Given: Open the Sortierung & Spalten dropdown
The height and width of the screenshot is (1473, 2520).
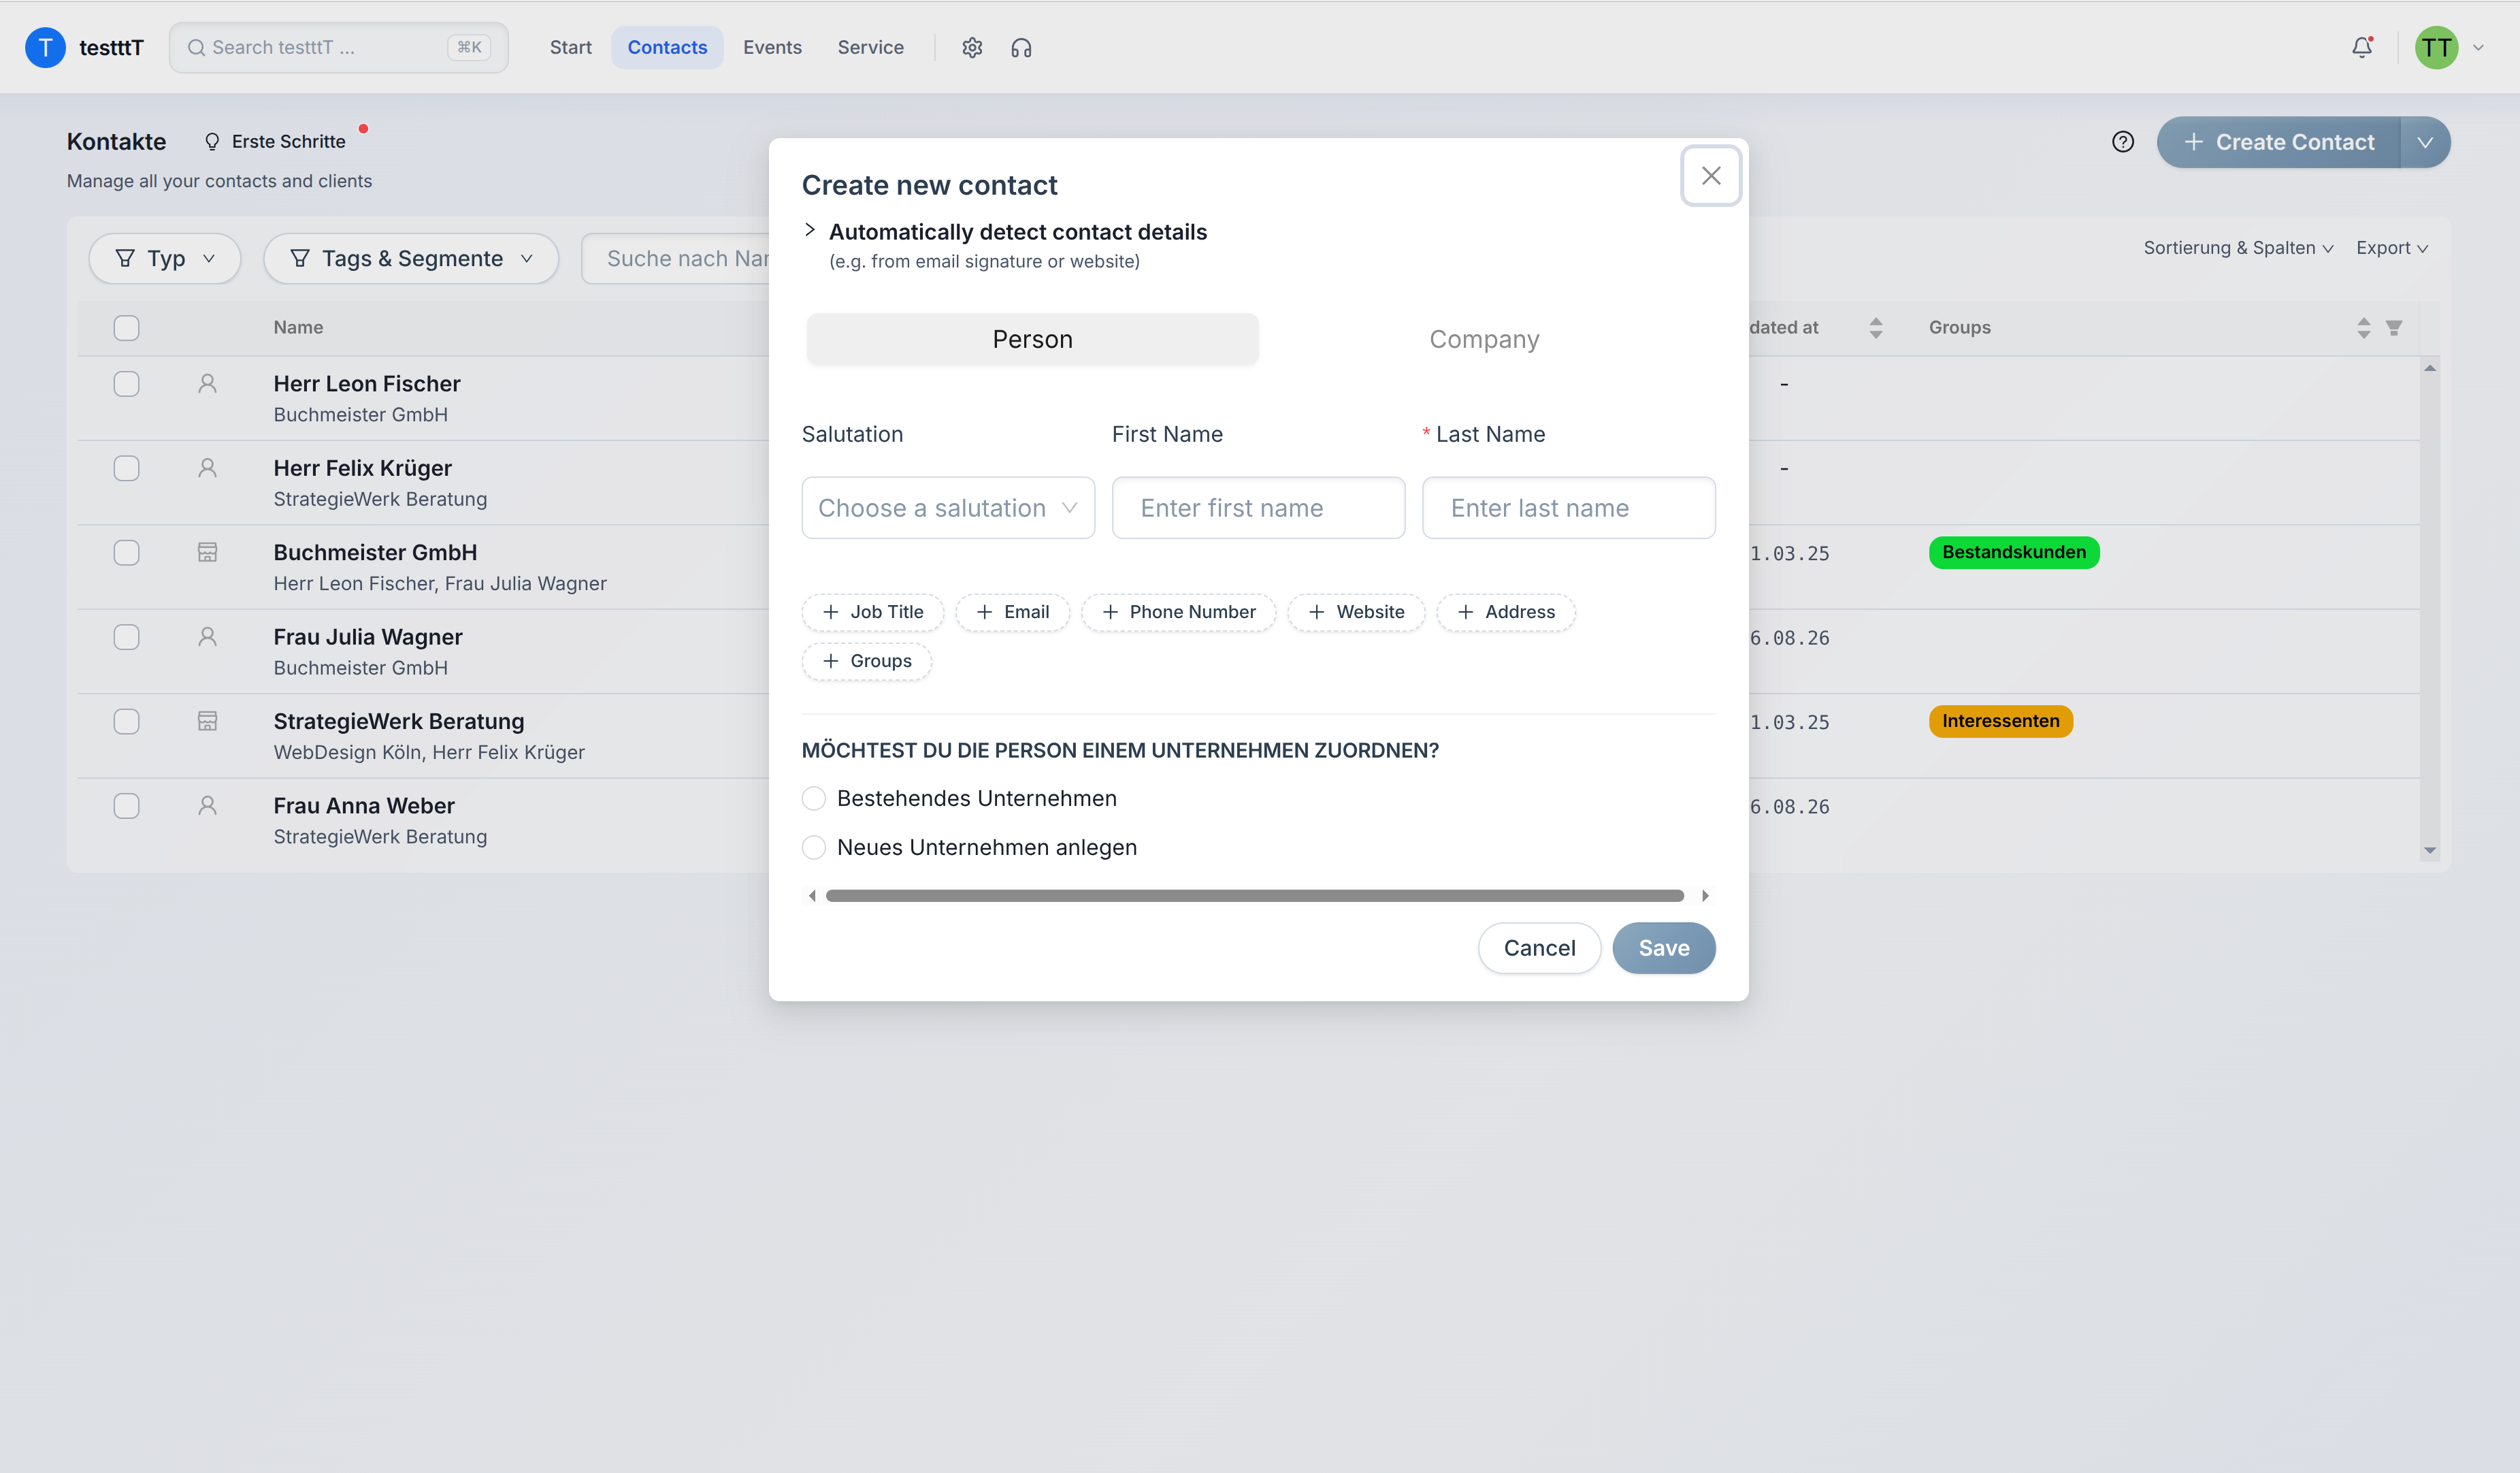Looking at the screenshot, I should [x=2238, y=248].
